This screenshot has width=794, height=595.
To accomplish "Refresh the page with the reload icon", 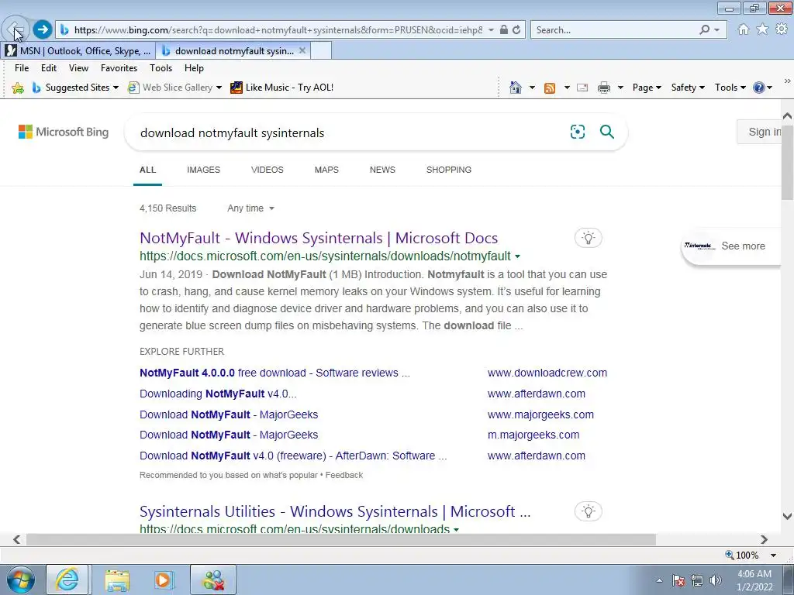I will pos(516,30).
